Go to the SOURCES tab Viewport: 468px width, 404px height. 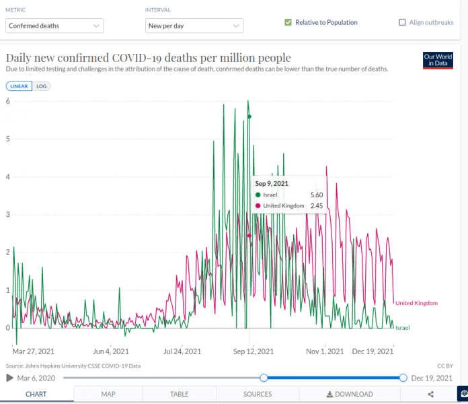[258, 394]
